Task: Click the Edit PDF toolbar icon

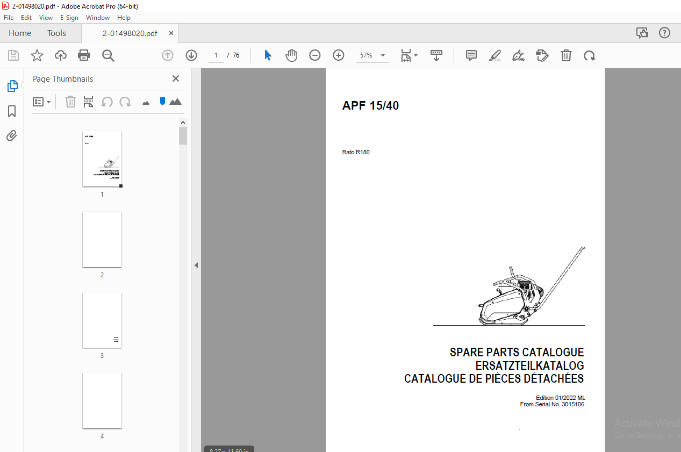Action: pos(542,55)
